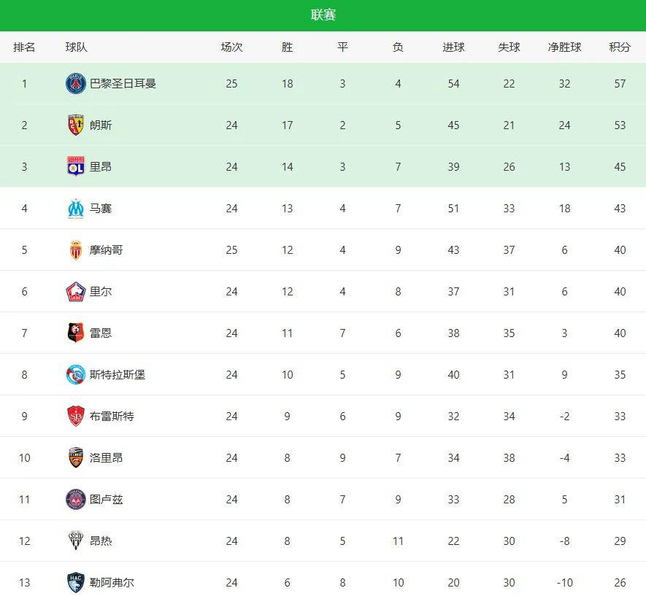Click the Monaco club crest
The width and height of the screenshot is (646, 596).
76,249
